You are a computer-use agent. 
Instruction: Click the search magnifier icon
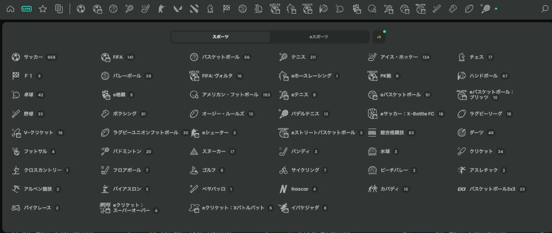[x=545, y=9]
